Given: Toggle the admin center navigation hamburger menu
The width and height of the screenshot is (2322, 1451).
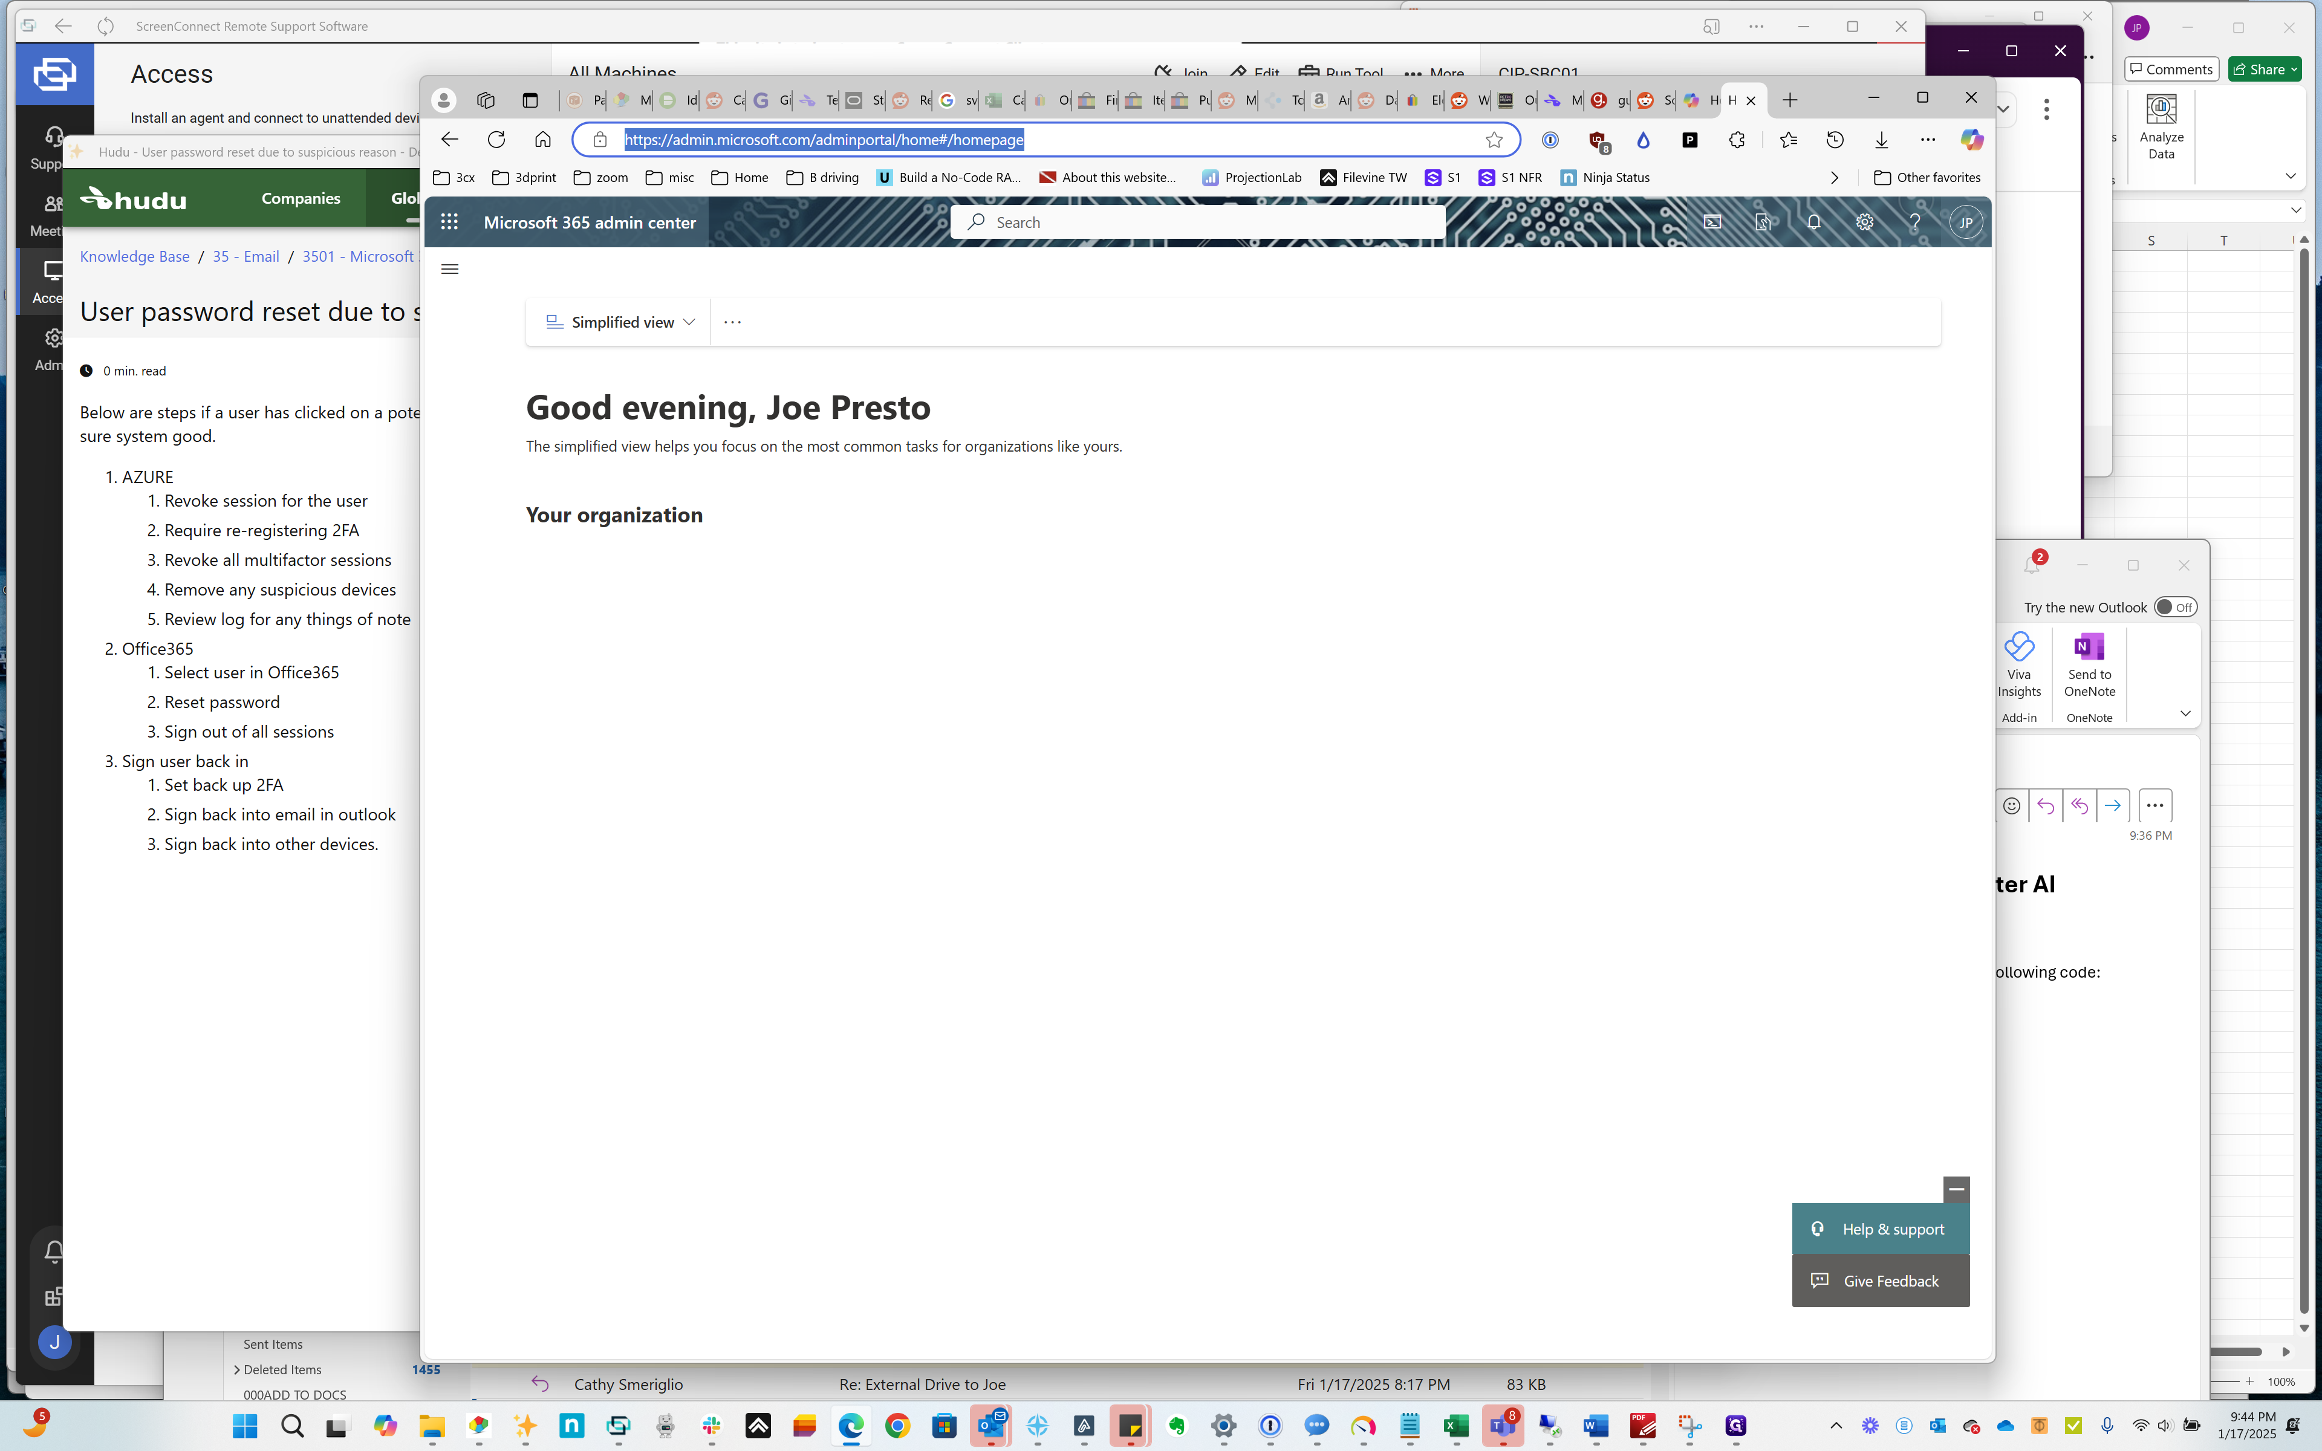Looking at the screenshot, I should (x=449, y=268).
